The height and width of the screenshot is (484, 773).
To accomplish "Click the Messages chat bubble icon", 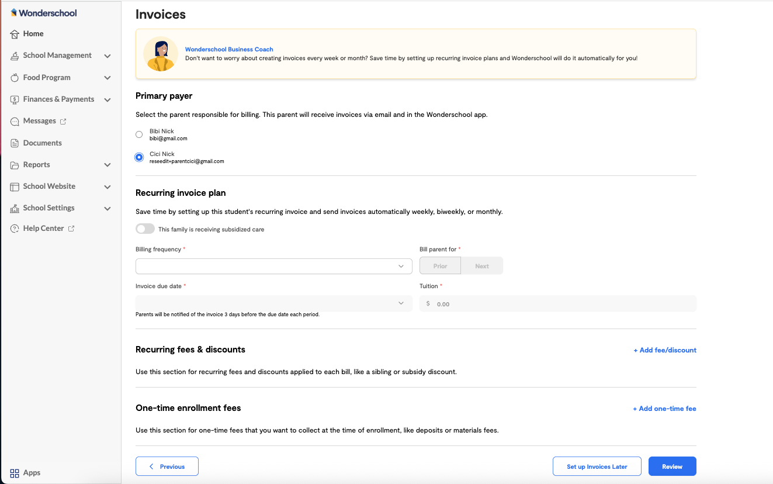I will (x=15, y=121).
